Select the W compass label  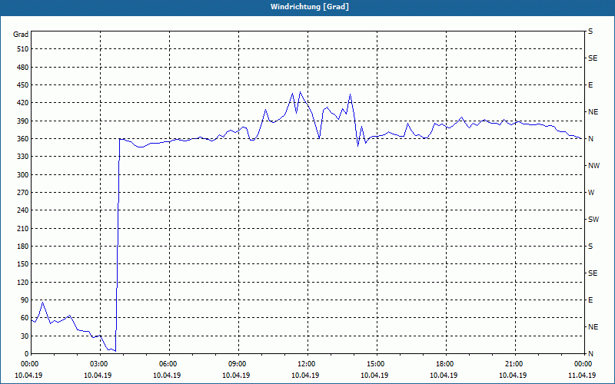(x=591, y=193)
